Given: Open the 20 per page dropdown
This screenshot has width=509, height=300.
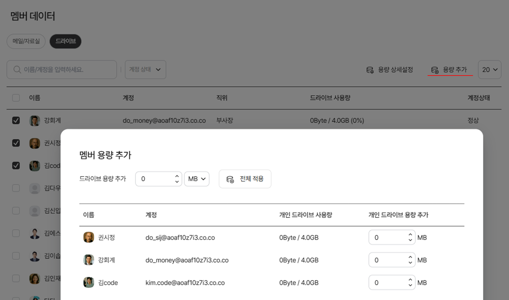Looking at the screenshot, I should tap(489, 70).
